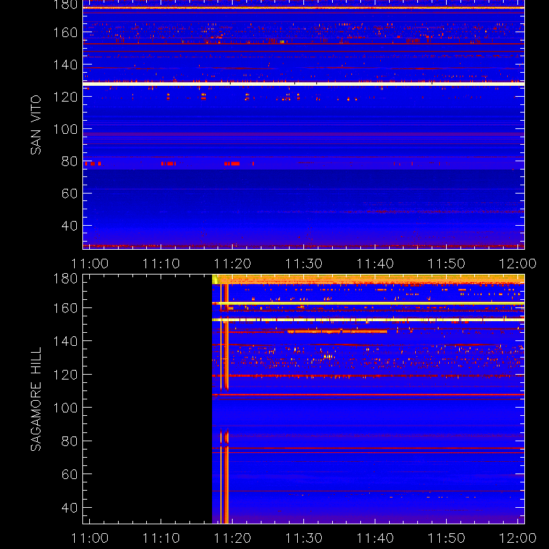The width and height of the screenshot is (549, 549).
Task: Choose the 120 tick label on Sagamore Hill axis
Action: click(65, 375)
